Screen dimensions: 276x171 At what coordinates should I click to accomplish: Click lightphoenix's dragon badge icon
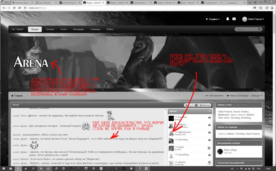(x=209, y=133)
